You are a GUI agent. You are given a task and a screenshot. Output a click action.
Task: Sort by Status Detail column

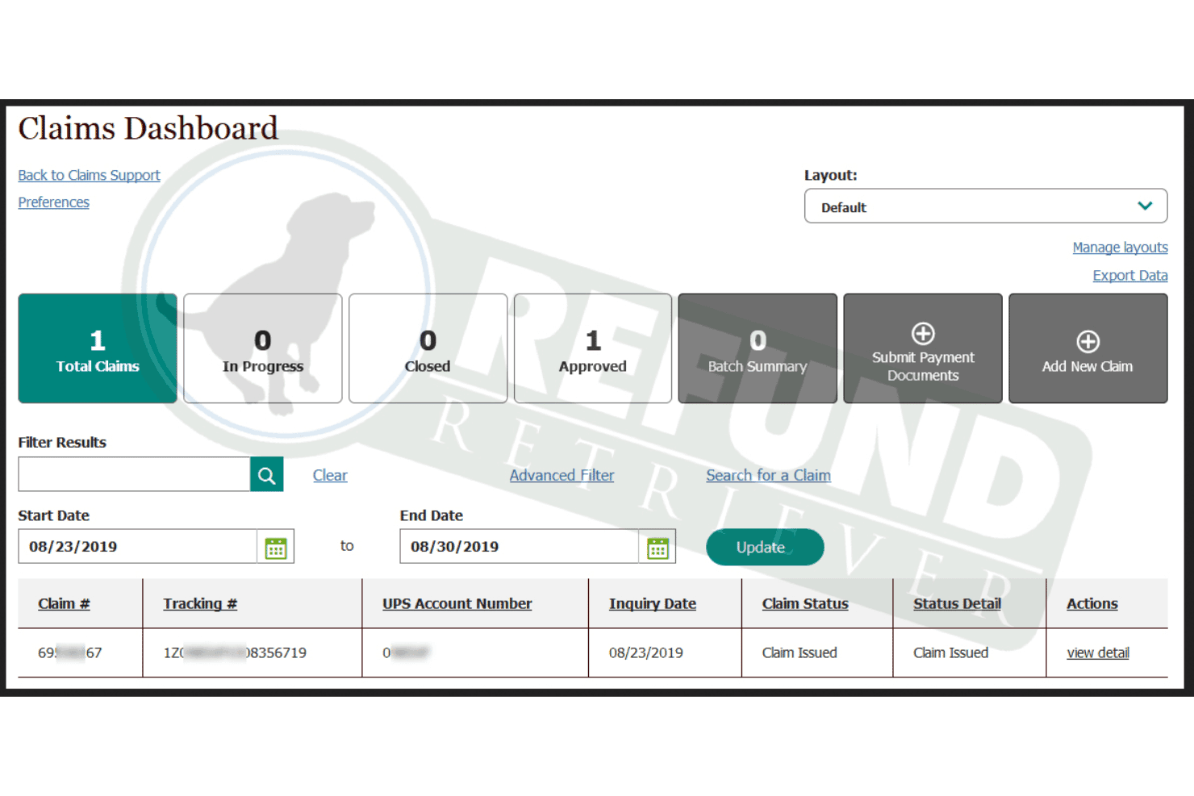[957, 604]
